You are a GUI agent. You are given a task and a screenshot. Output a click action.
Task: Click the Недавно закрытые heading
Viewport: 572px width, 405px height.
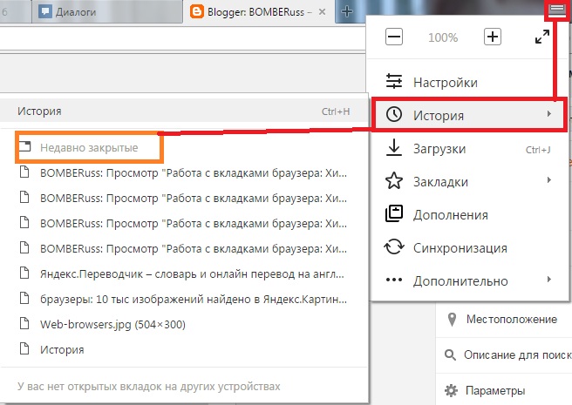89,148
